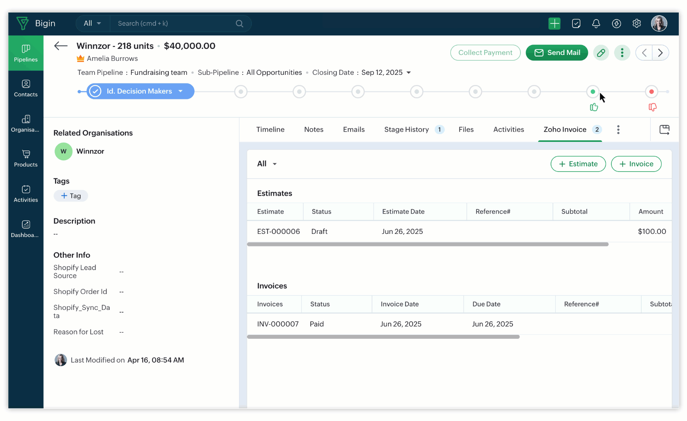Open the settings gear icon
Image resolution: width=687 pixels, height=421 pixels.
(636, 24)
